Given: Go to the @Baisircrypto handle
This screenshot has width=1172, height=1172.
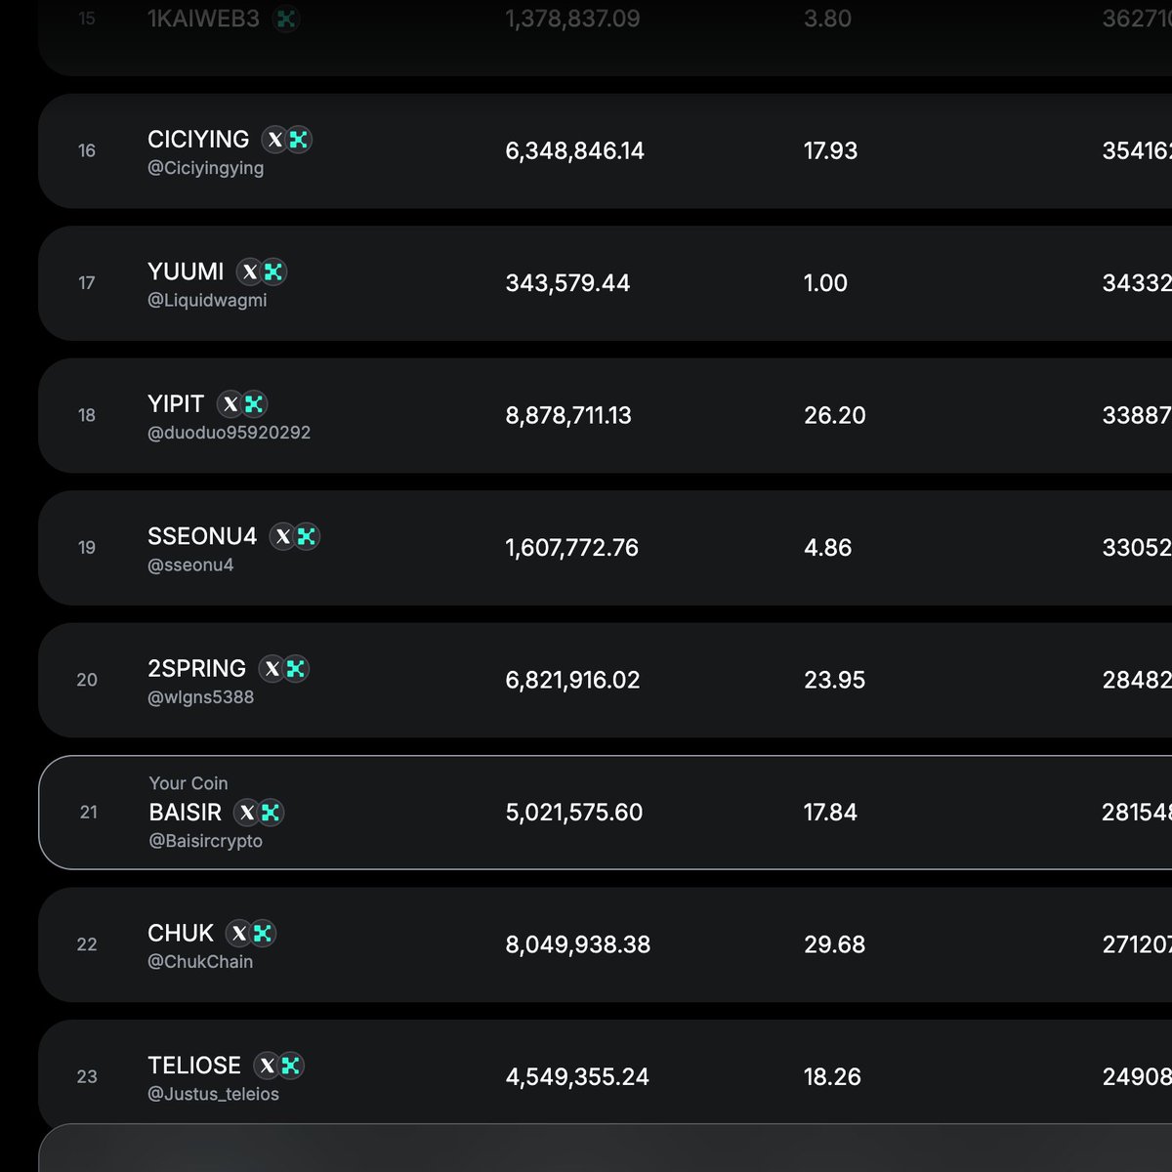Looking at the screenshot, I should (x=205, y=841).
